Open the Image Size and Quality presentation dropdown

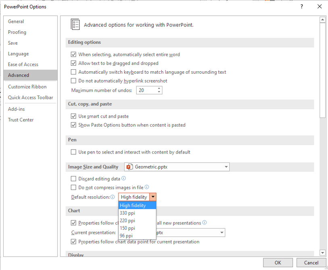coord(226,167)
